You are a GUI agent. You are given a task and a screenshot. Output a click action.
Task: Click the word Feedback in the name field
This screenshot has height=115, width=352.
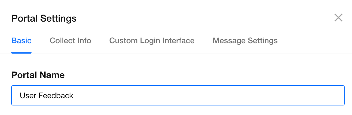[56, 96]
